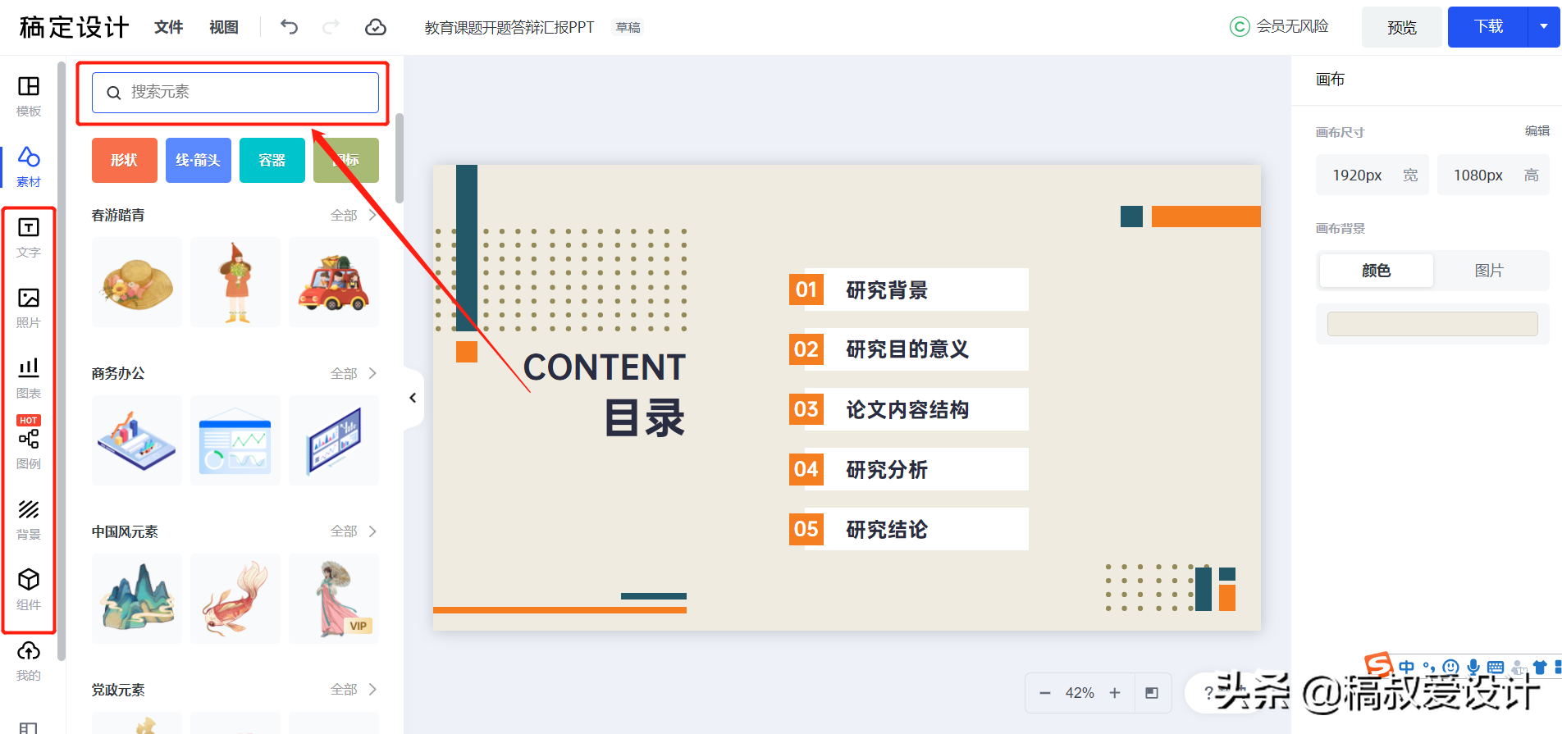
Task: Expand 中国风元素 category chevron
Action: pyautogui.click(x=373, y=531)
